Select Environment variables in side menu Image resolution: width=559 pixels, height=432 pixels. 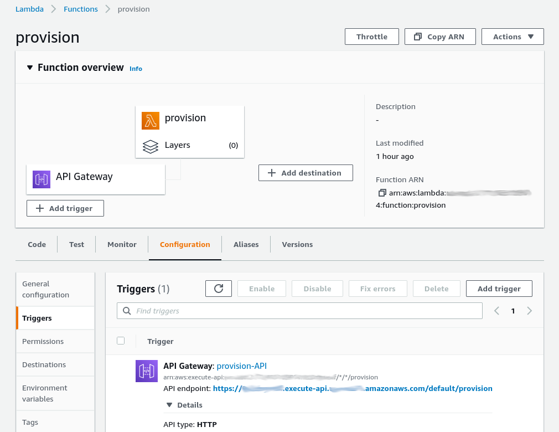click(x=55, y=393)
